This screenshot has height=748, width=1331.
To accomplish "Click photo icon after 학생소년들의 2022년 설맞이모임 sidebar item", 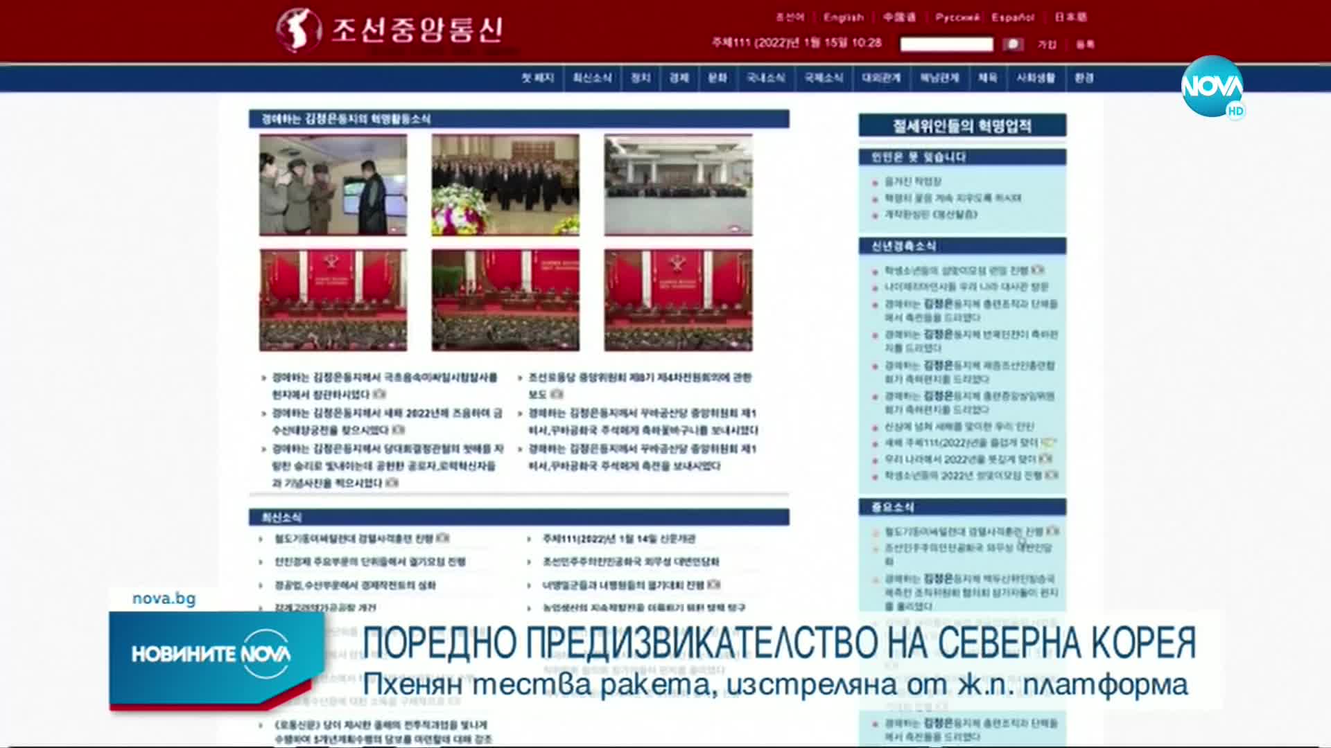I will click(1052, 476).
